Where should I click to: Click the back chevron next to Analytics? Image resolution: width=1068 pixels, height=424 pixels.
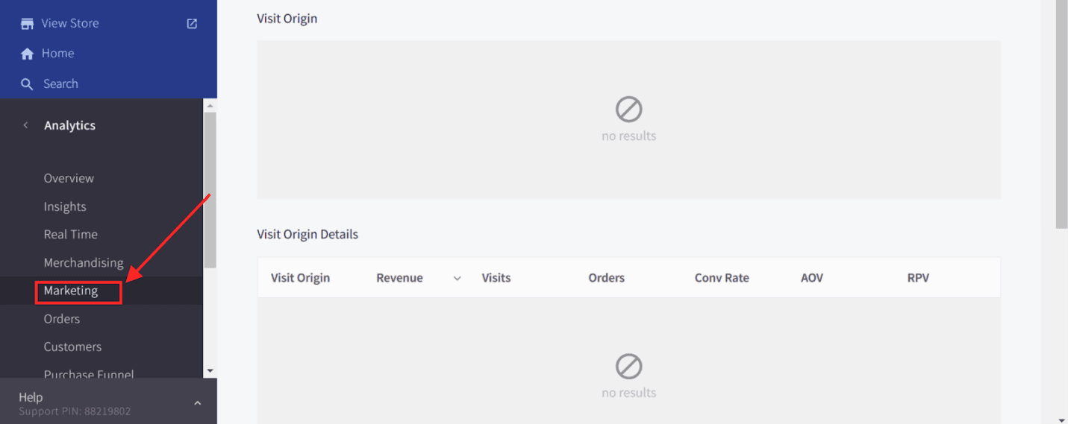[x=26, y=125]
